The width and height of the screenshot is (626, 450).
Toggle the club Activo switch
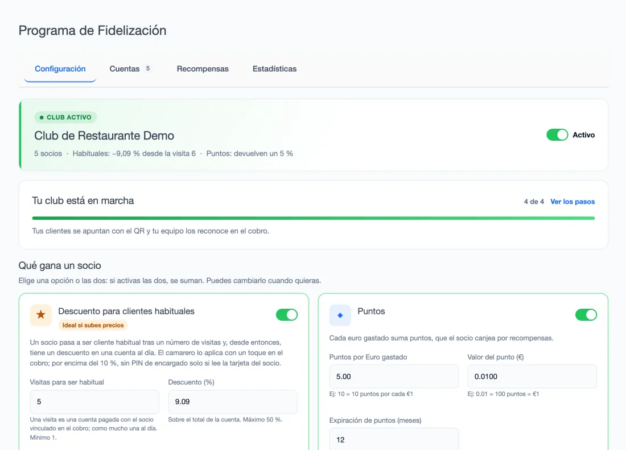(557, 134)
